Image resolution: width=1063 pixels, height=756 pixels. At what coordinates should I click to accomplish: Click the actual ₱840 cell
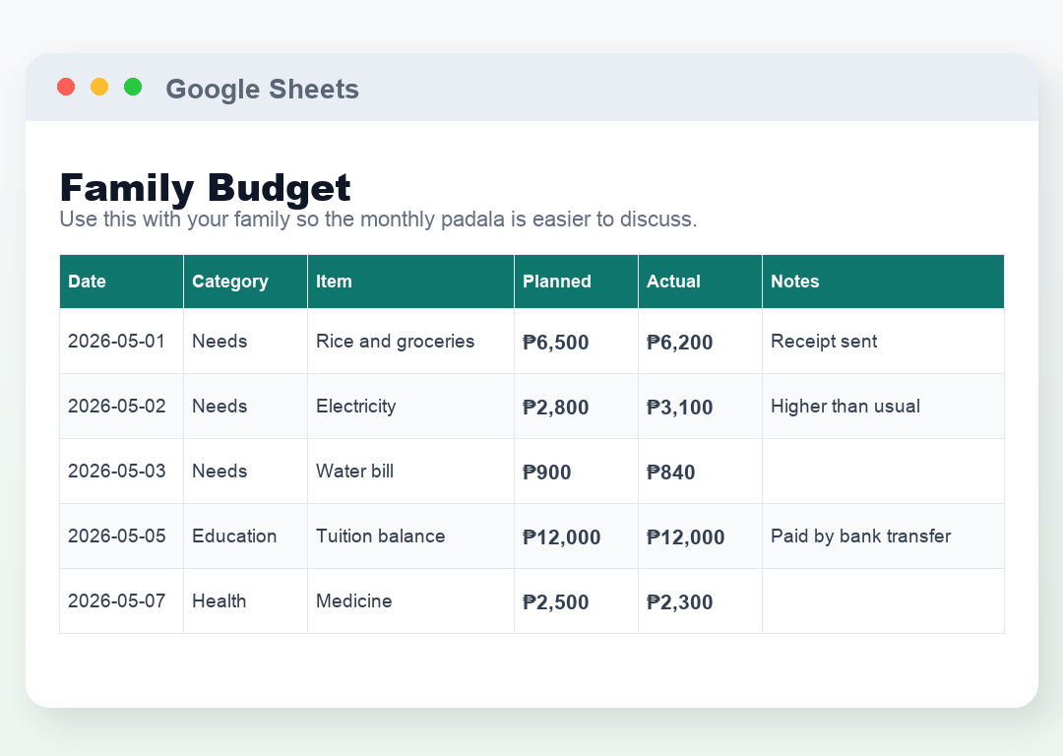[701, 472]
